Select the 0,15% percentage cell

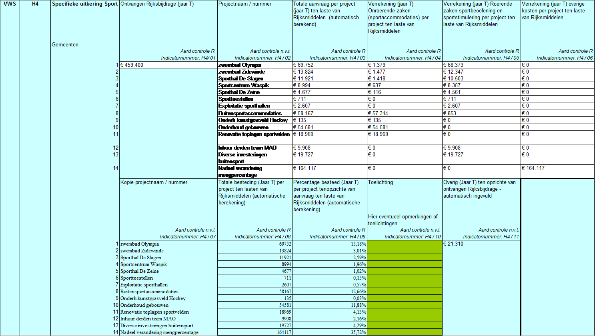[330, 278]
